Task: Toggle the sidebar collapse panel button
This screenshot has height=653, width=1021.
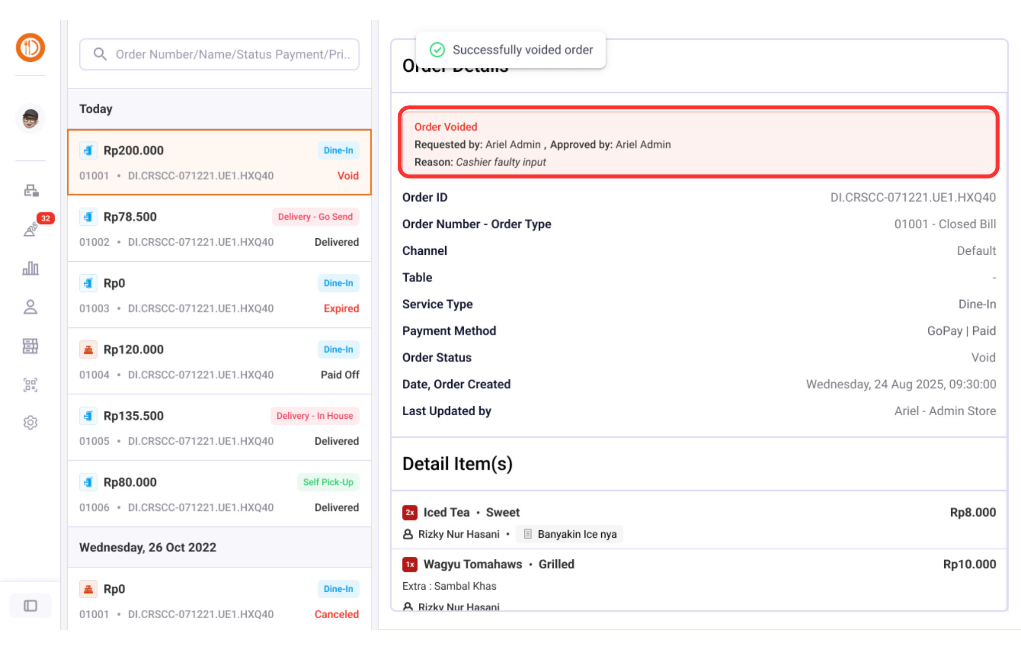Action: 30,606
